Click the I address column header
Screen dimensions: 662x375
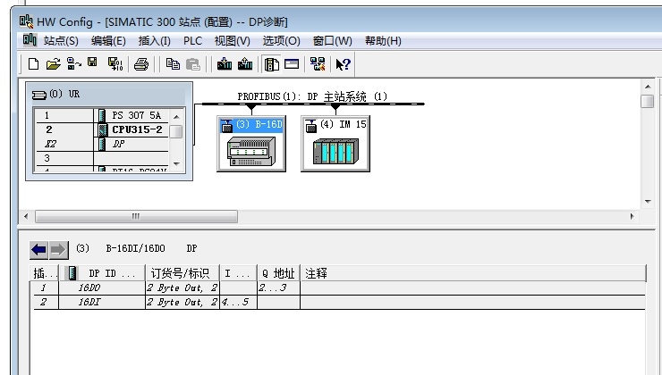tap(239, 273)
